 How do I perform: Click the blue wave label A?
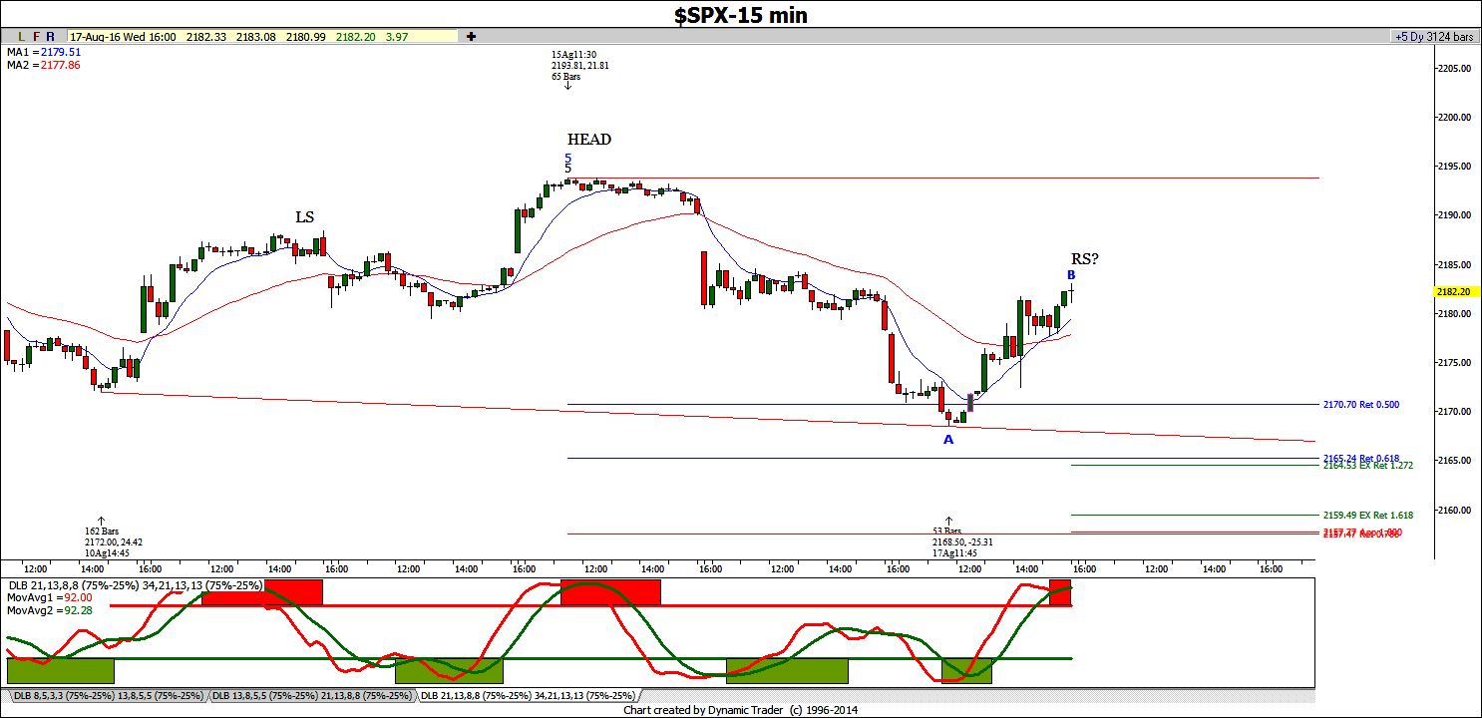tap(948, 439)
